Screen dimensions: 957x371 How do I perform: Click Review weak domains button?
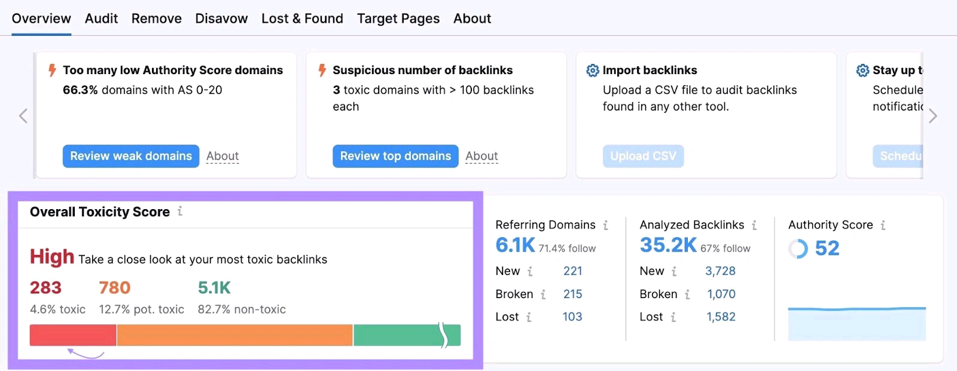click(131, 156)
